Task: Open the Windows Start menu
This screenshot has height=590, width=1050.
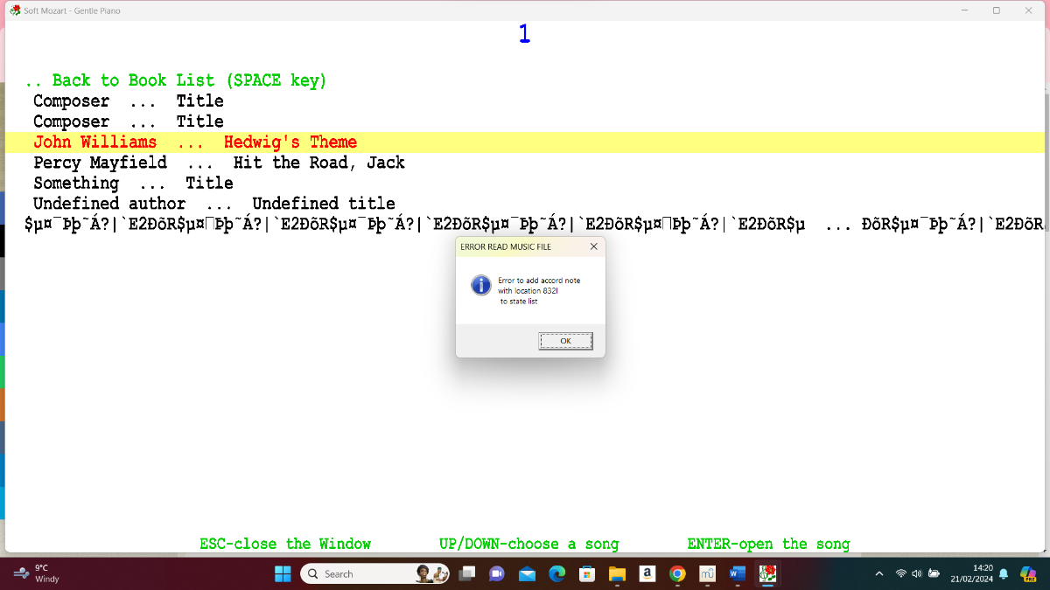Action: [283, 573]
